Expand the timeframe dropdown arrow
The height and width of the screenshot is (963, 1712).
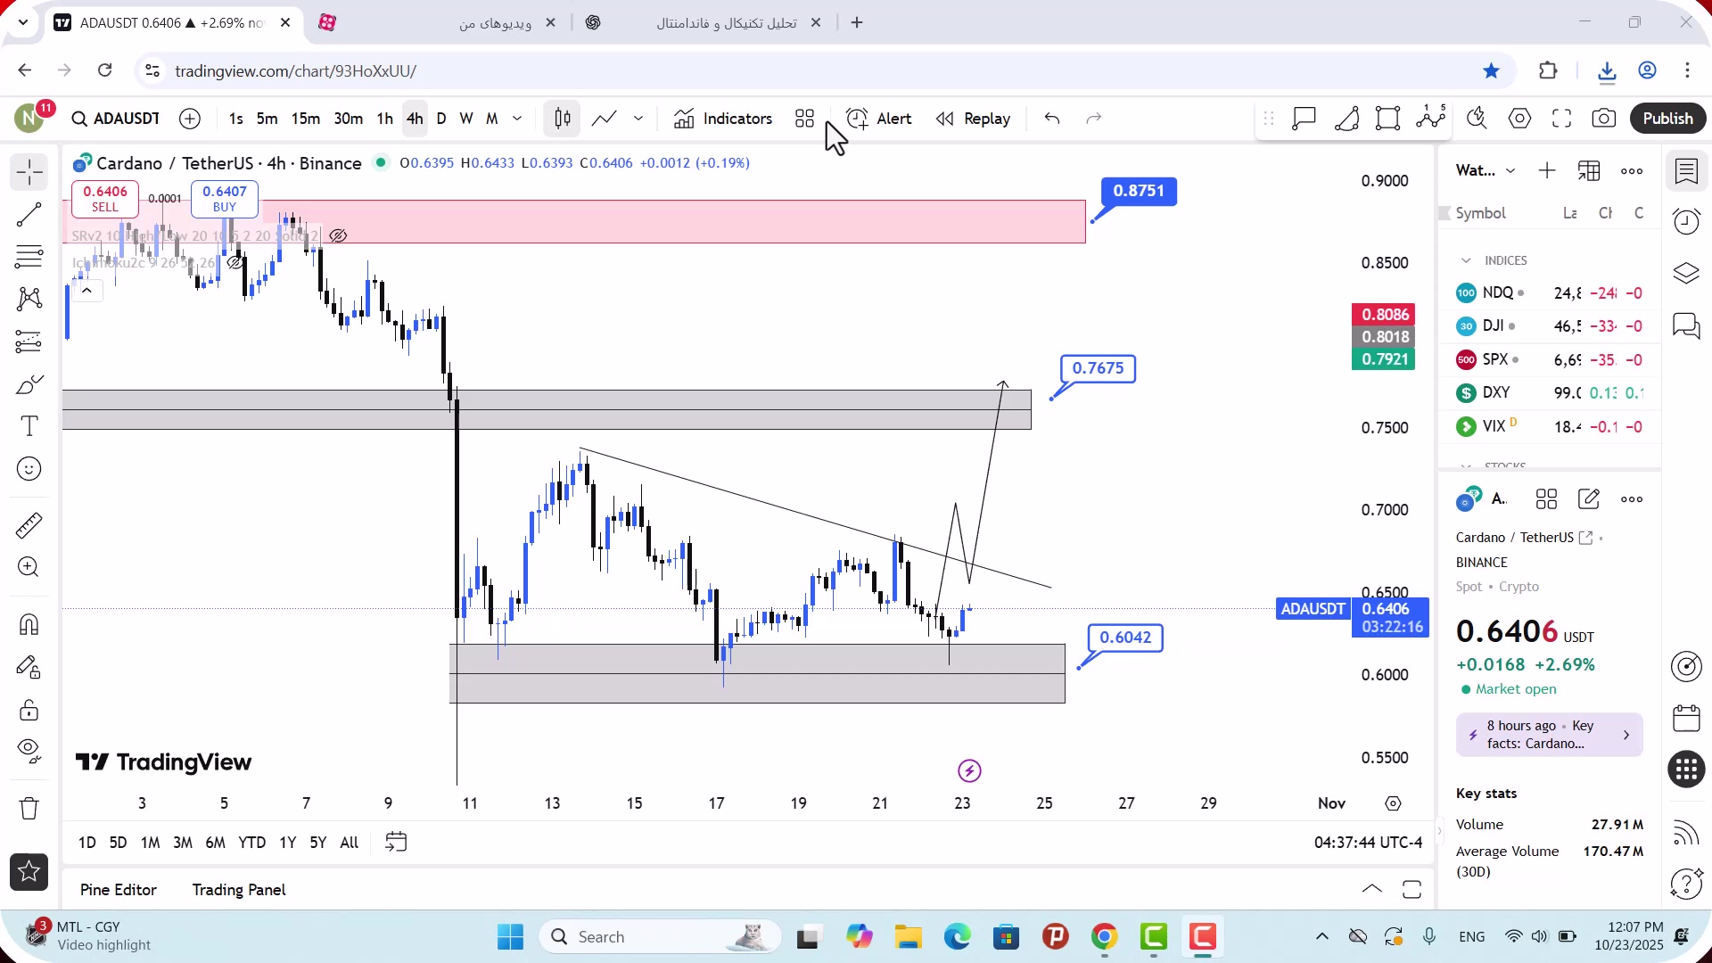(x=517, y=119)
